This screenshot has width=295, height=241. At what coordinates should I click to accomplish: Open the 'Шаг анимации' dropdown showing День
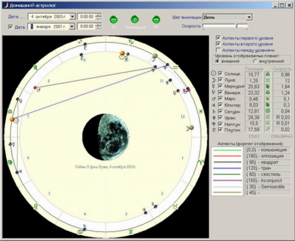(249, 17)
